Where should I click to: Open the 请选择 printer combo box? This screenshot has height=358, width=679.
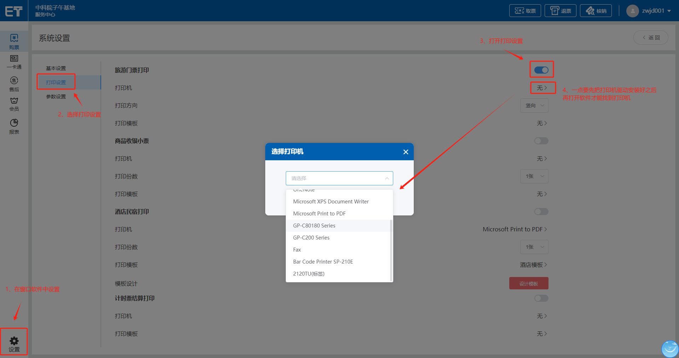pyautogui.click(x=339, y=178)
